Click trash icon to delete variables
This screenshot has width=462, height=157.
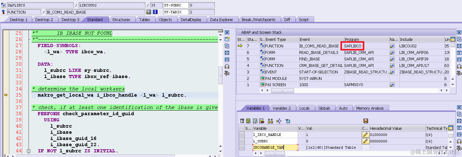pyautogui.click(x=242, y=121)
